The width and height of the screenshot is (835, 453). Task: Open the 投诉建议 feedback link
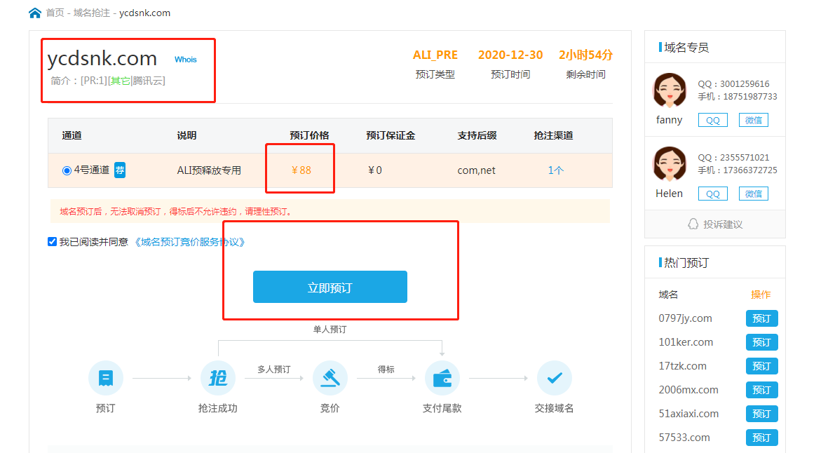(714, 224)
